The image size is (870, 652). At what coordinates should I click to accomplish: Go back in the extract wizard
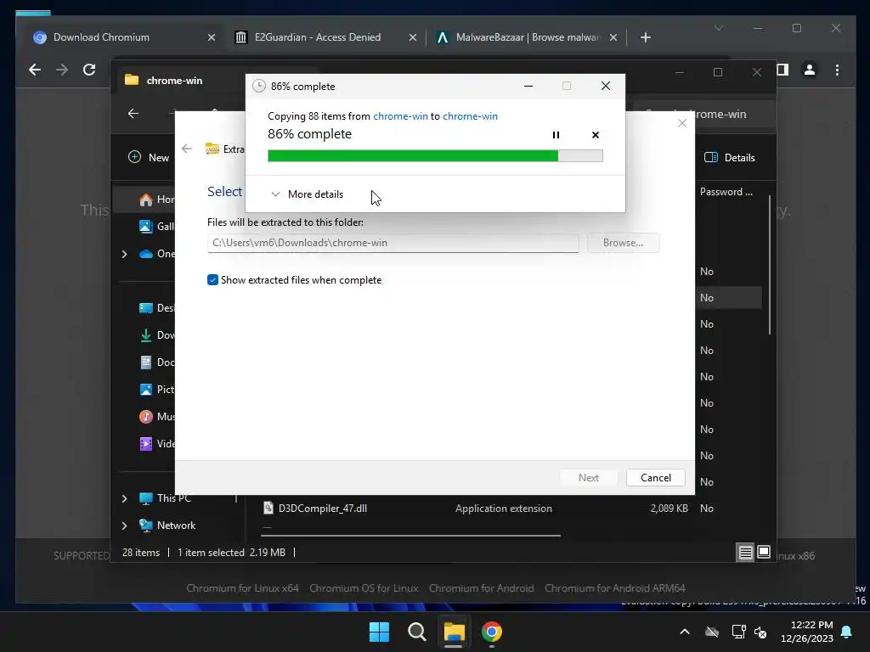pyautogui.click(x=187, y=149)
